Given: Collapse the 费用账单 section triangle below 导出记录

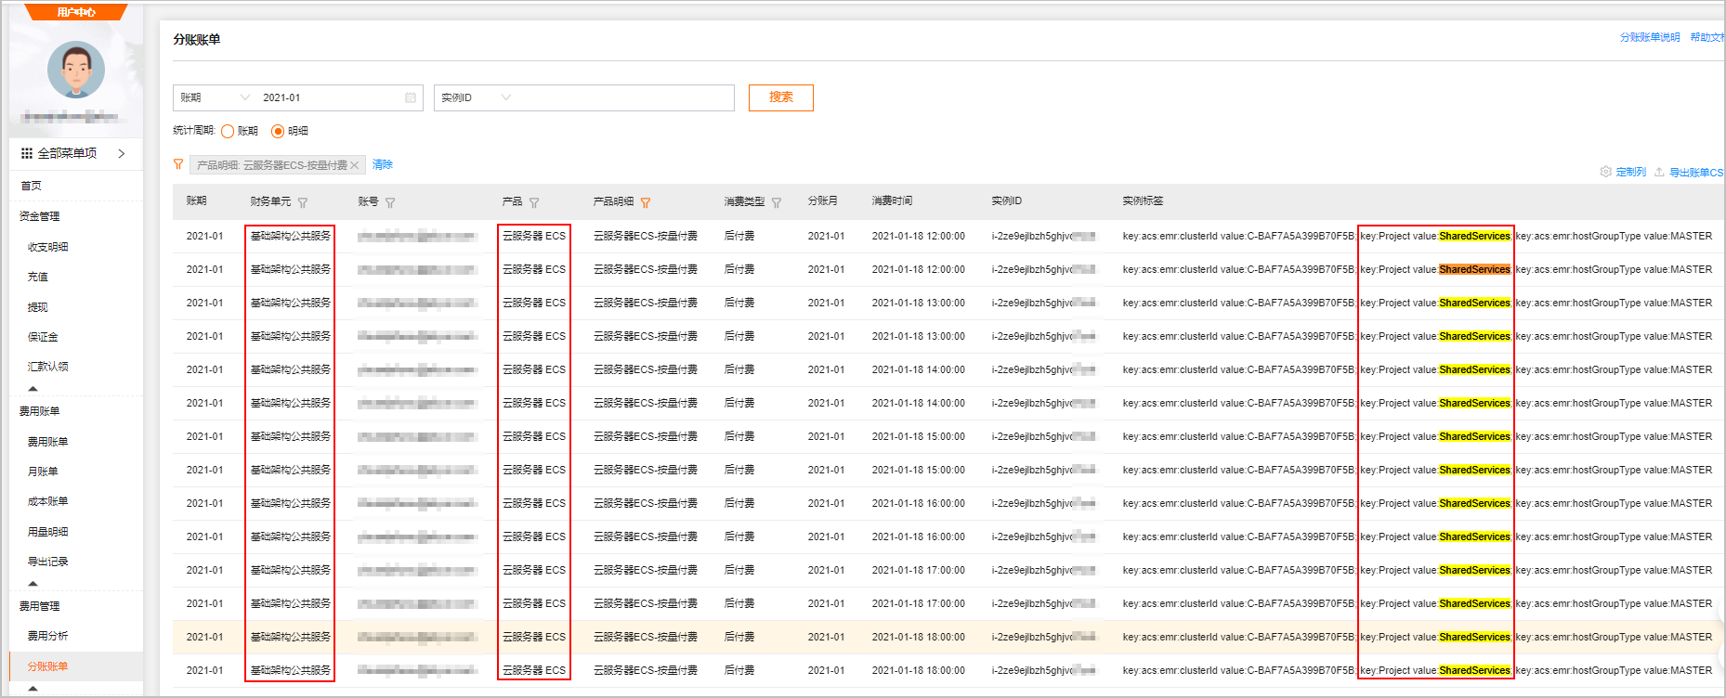Looking at the screenshot, I should pos(33,584).
